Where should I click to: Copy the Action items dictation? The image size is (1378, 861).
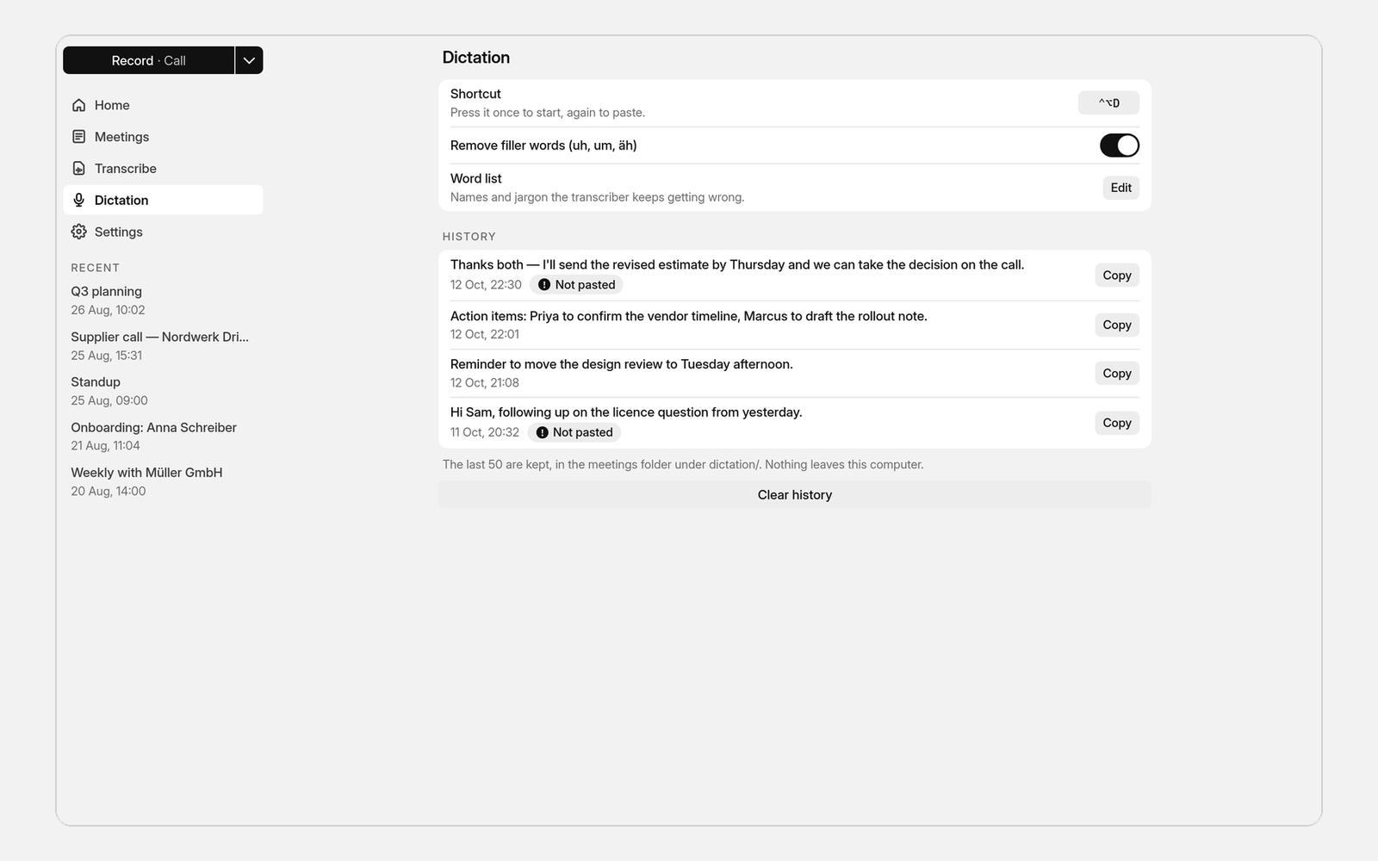click(1117, 325)
